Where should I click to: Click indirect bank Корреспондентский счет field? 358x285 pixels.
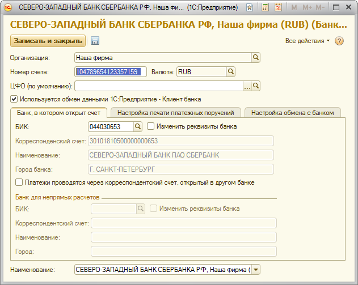pos(184,223)
